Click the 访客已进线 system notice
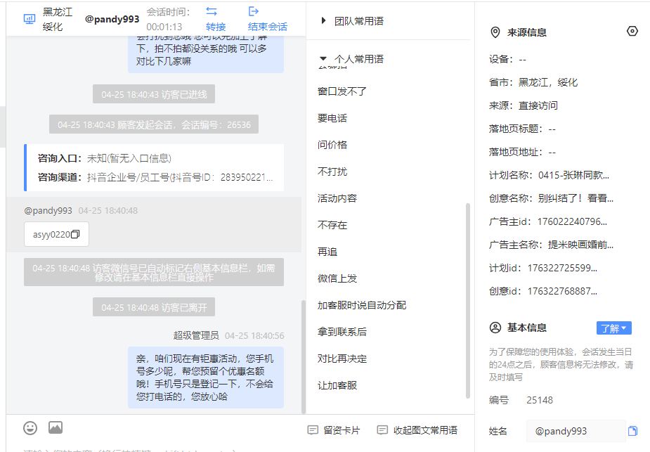 [x=154, y=94]
